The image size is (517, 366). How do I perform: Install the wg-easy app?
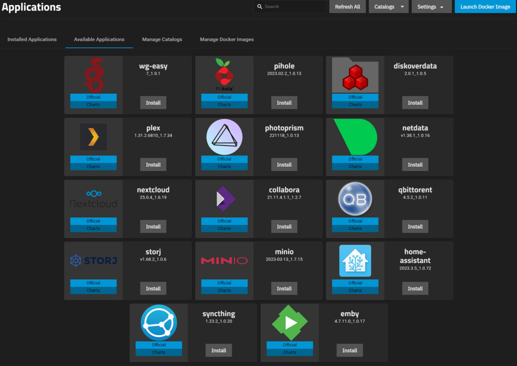pos(153,103)
